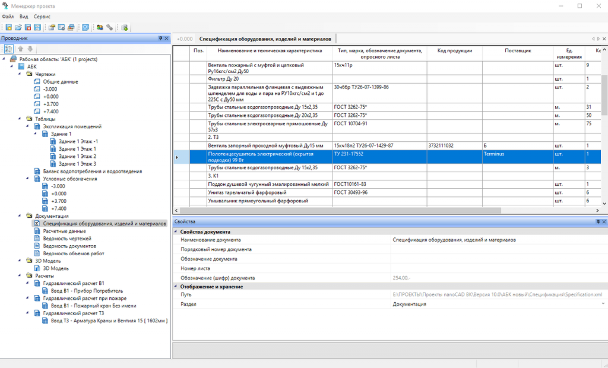Click the database with green plus icon
Viewport: 608px width, 368px height.
pyautogui.click(x=125, y=27)
